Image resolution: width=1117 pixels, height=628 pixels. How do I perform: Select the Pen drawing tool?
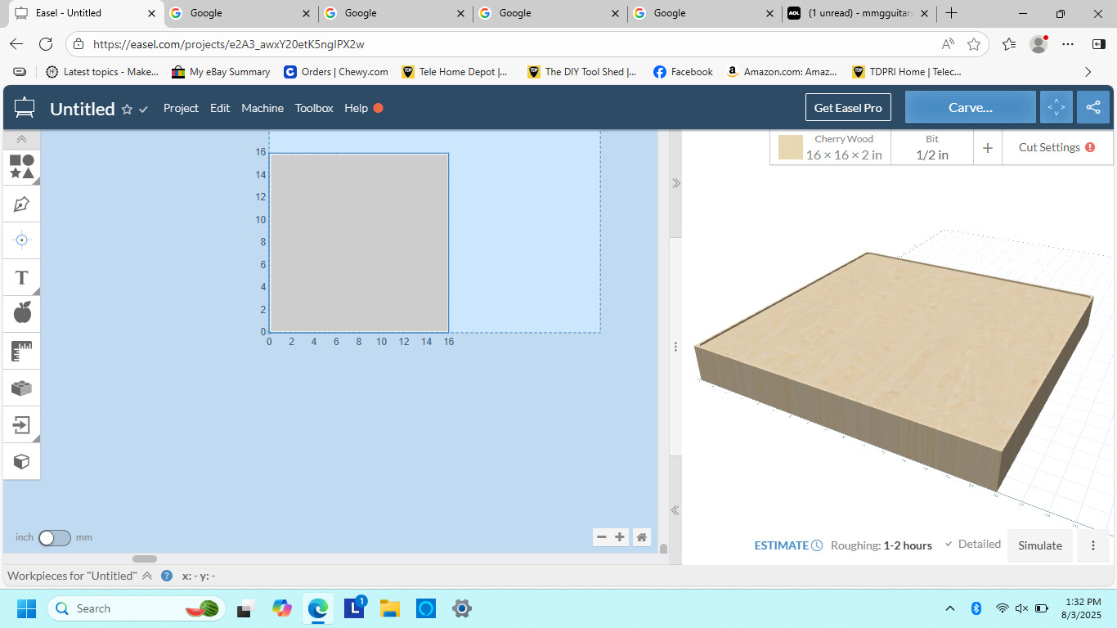pos(22,204)
